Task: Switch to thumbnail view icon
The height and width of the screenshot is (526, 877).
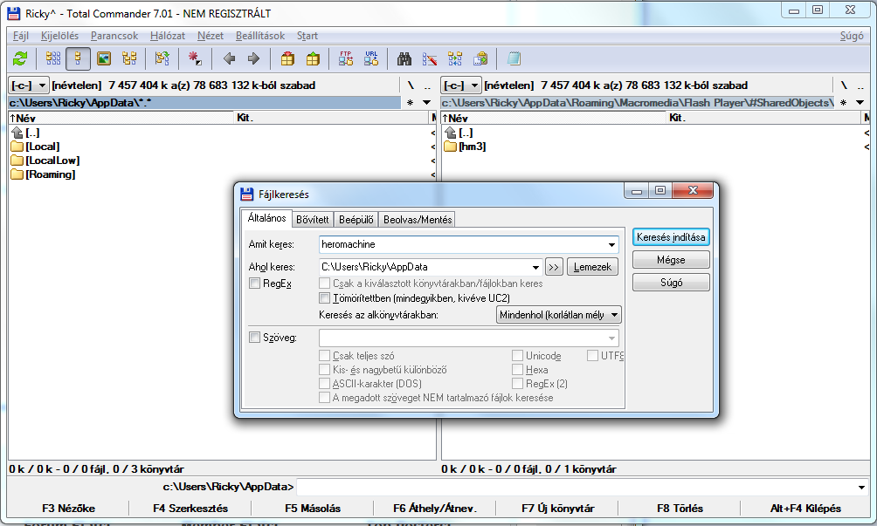Action: 104,58
